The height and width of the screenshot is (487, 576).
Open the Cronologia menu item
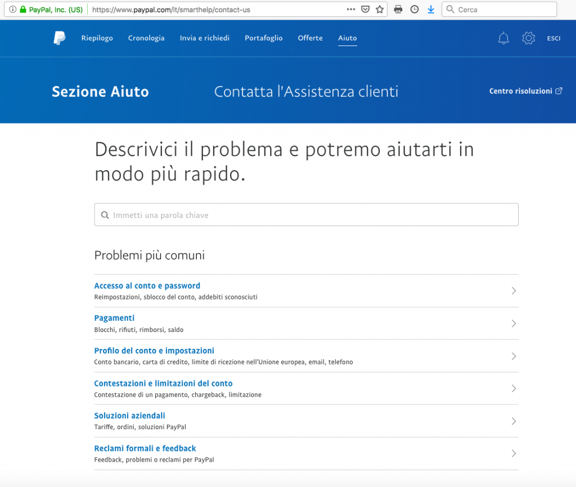(146, 38)
